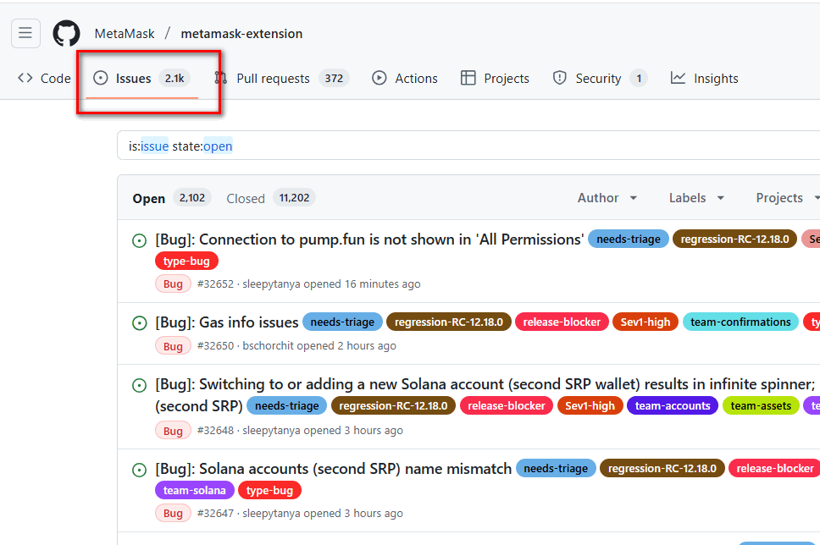Image resolution: width=820 pixels, height=545 pixels.
Task: Switch to the Actions tab
Action: coord(405,79)
